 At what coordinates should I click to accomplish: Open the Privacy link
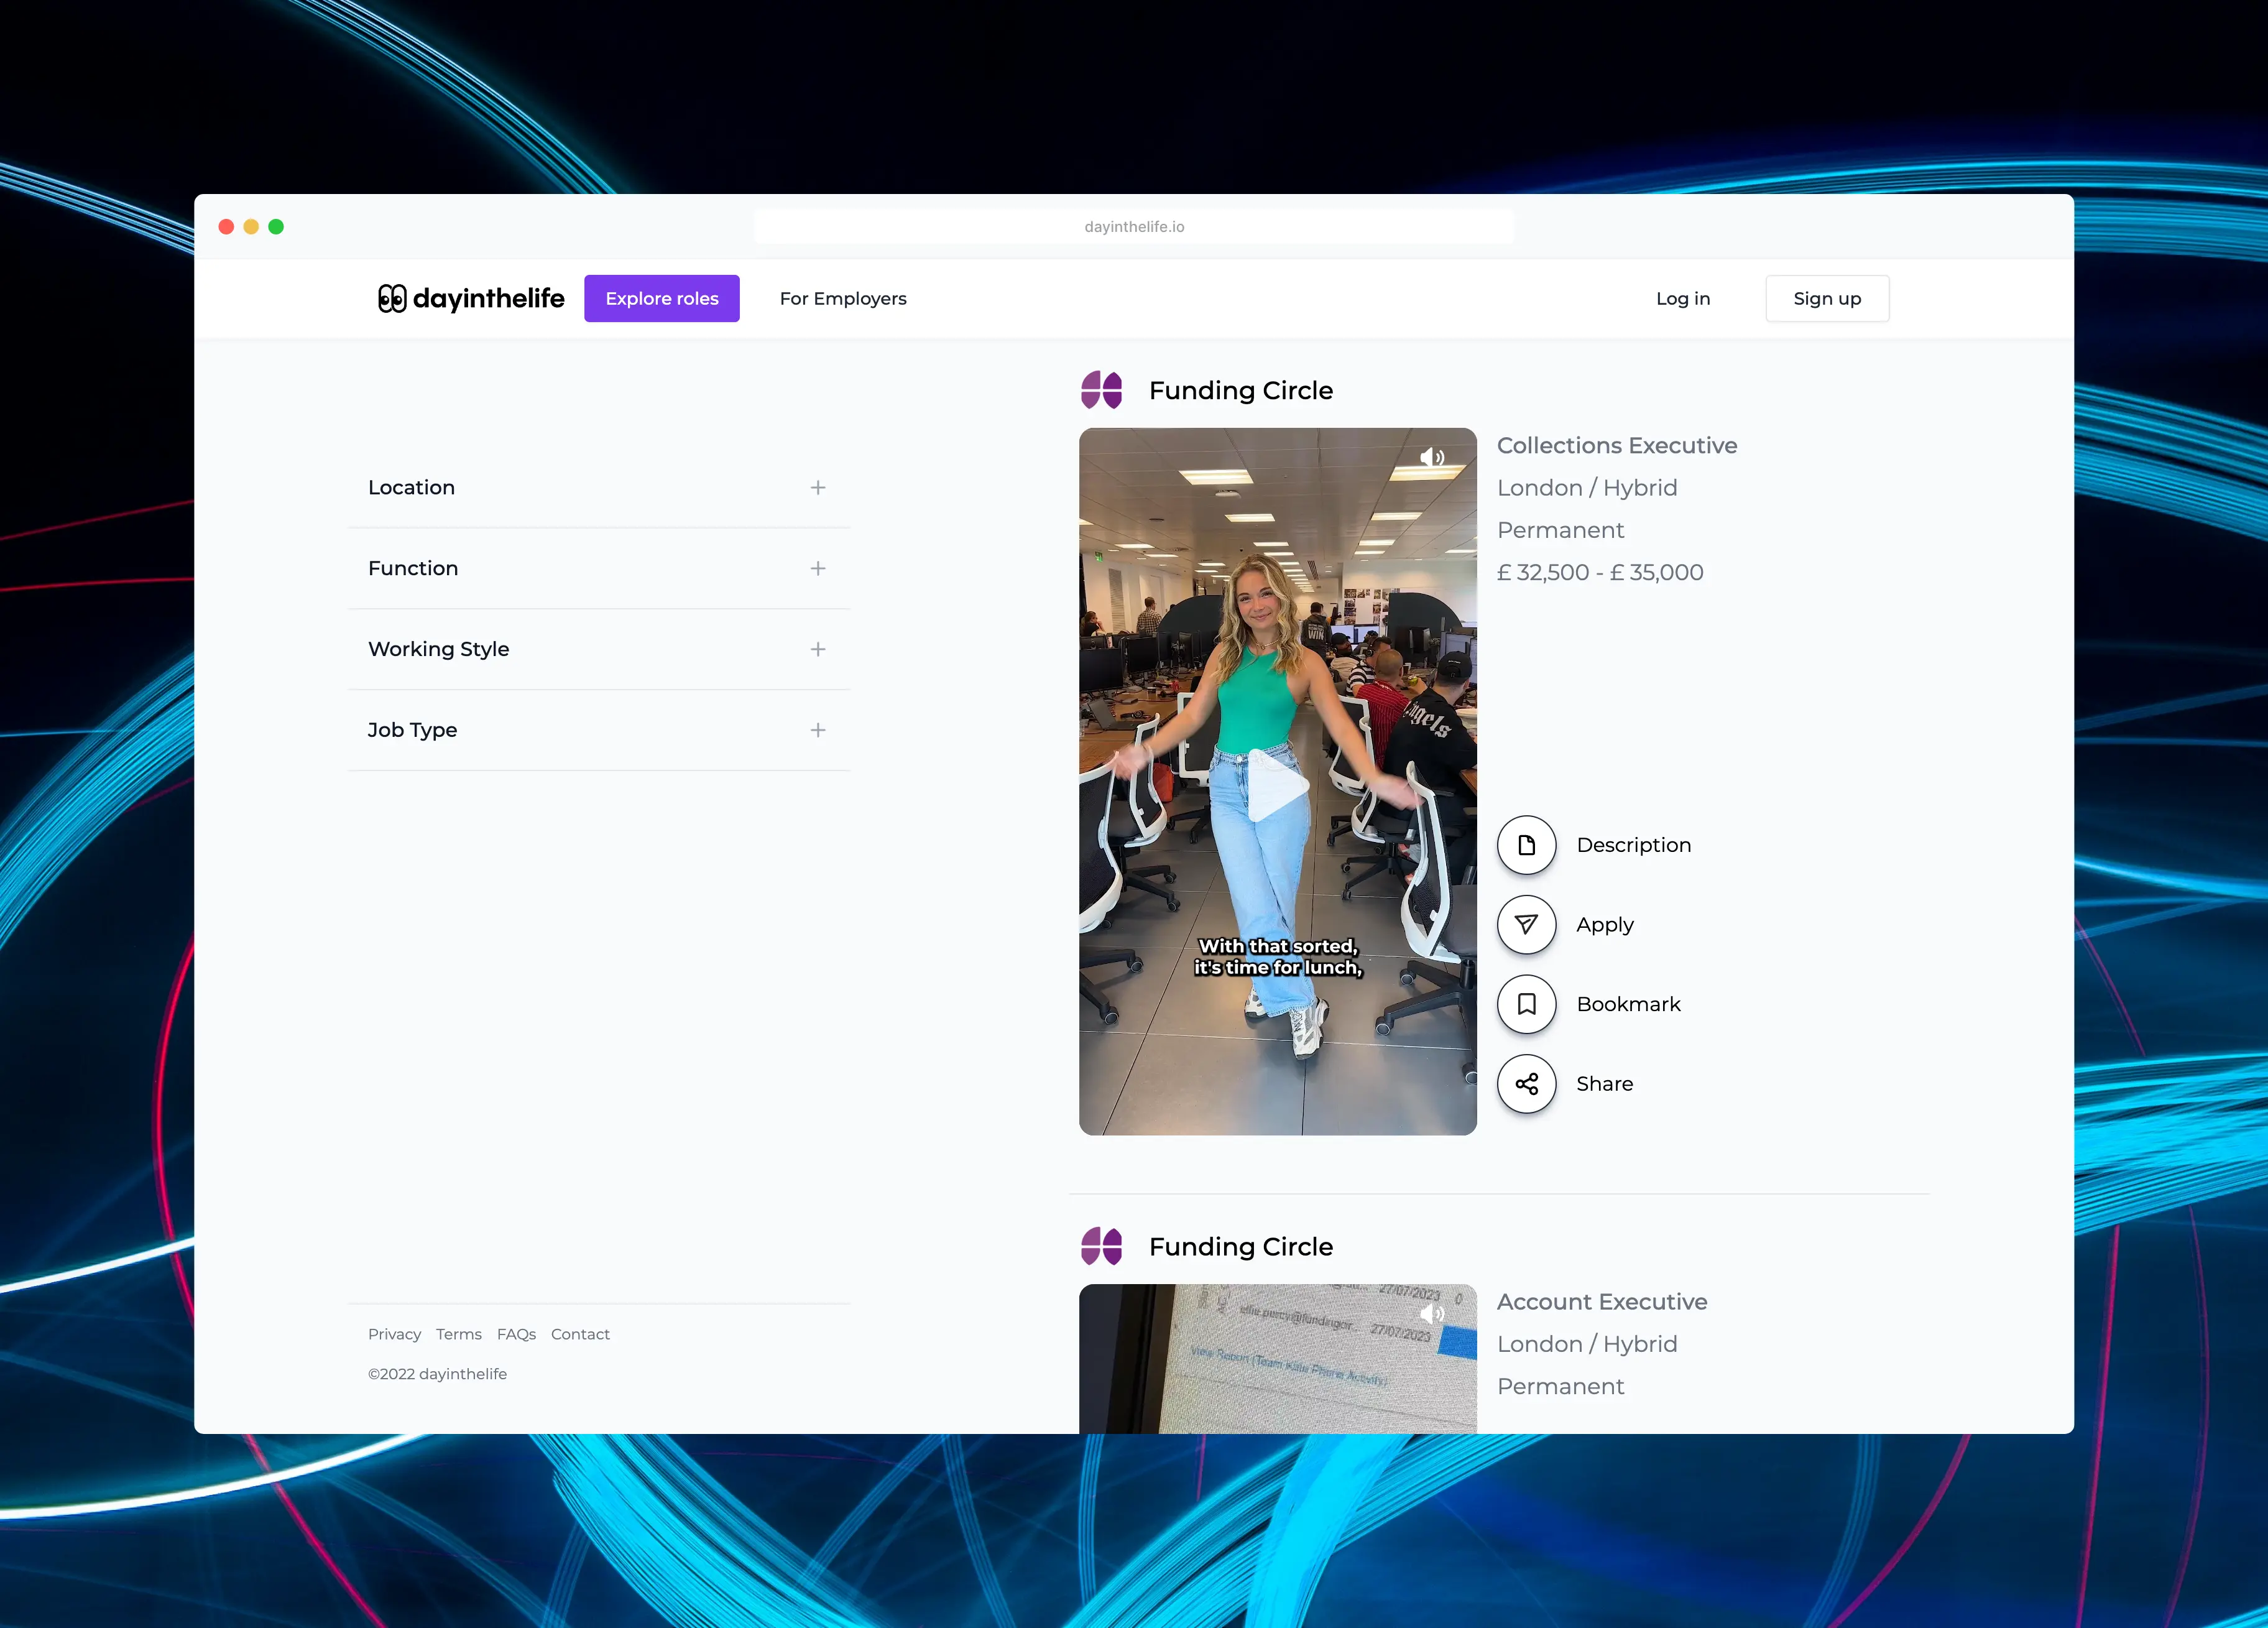394,1334
